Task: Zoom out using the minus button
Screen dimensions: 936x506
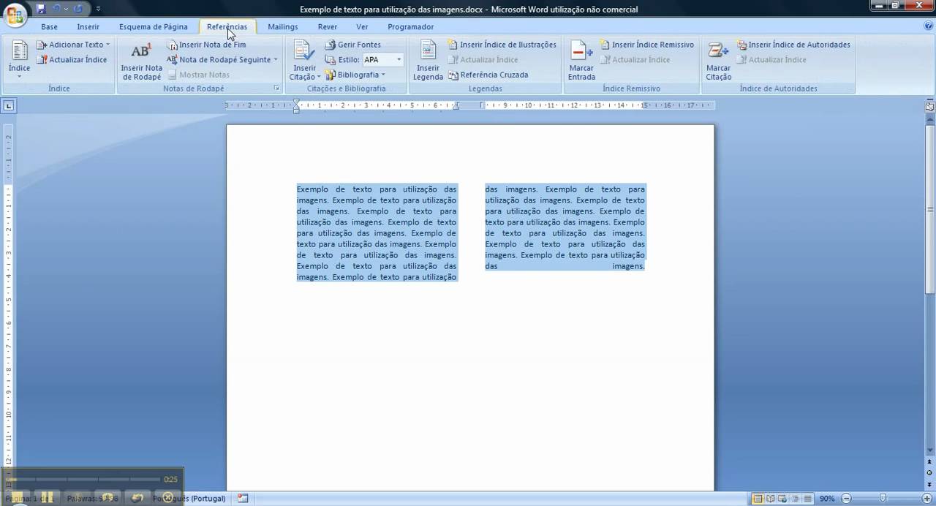Action: pyautogui.click(x=846, y=498)
